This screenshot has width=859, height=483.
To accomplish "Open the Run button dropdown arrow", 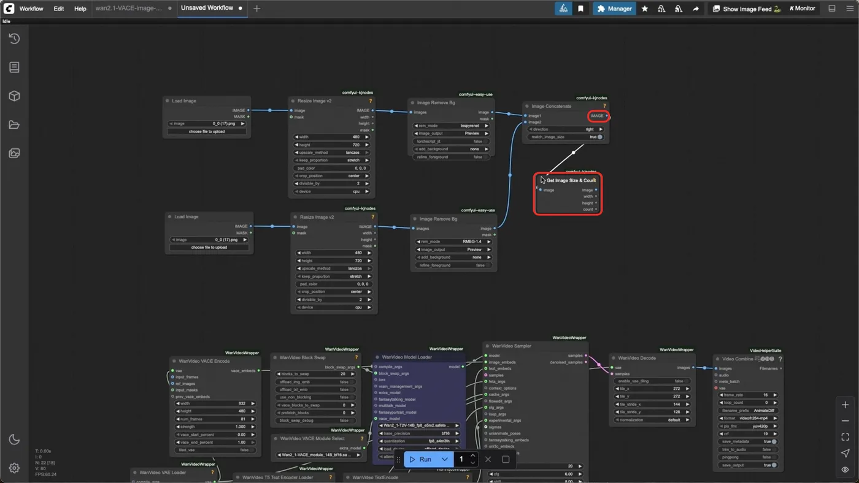I will tap(444, 459).
